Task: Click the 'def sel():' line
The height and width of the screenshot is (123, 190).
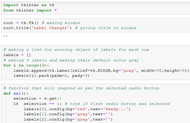Action: tap(16, 94)
